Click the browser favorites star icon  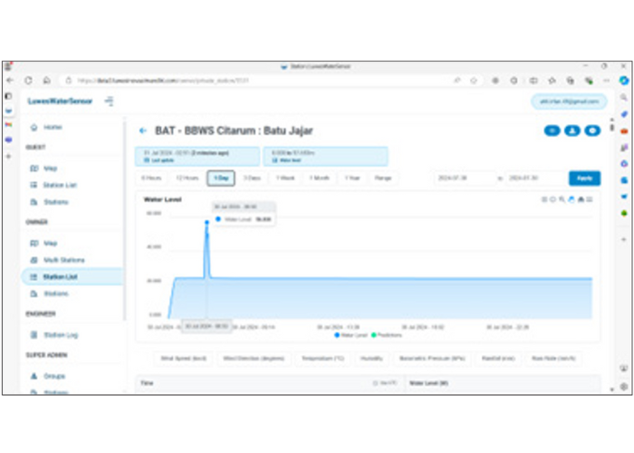click(473, 80)
